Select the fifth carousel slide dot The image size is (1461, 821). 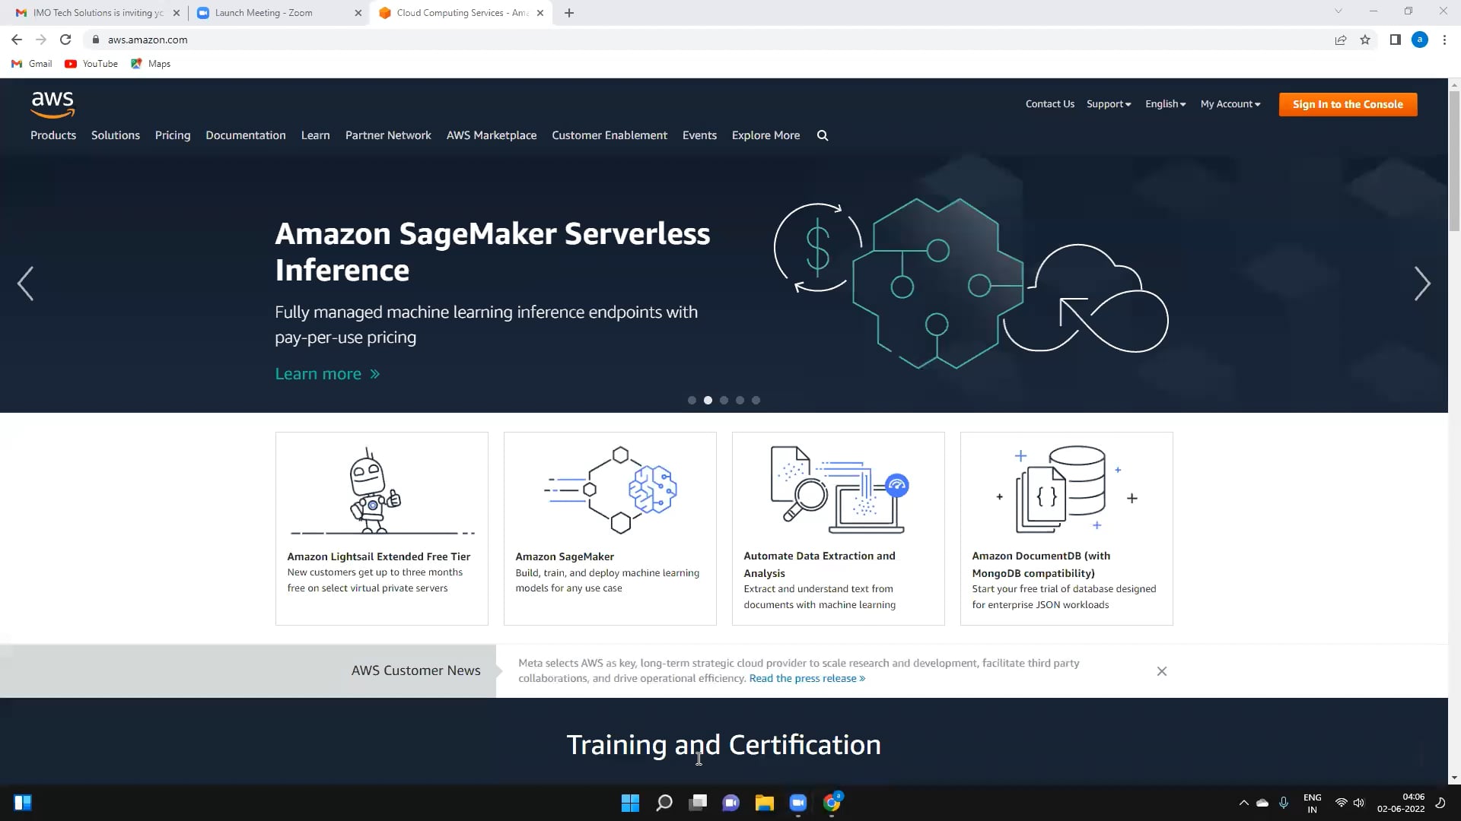pyautogui.click(x=756, y=400)
